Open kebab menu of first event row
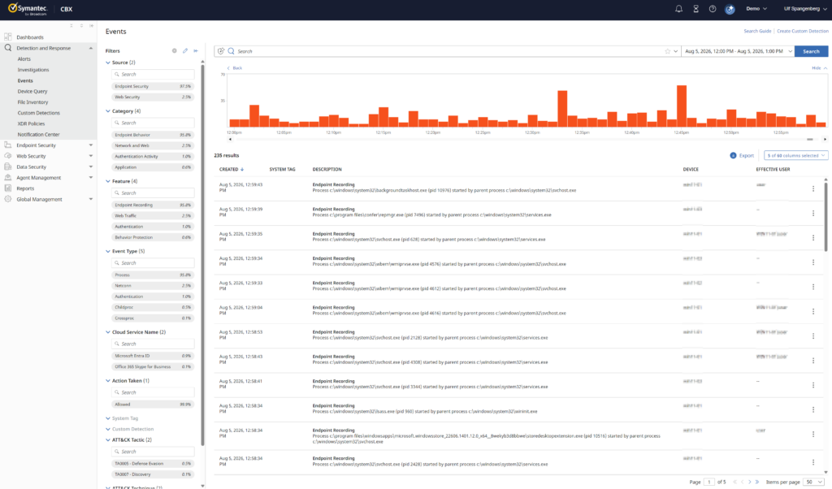The width and height of the screenshot is (832, 489). (x=812, y=188)
